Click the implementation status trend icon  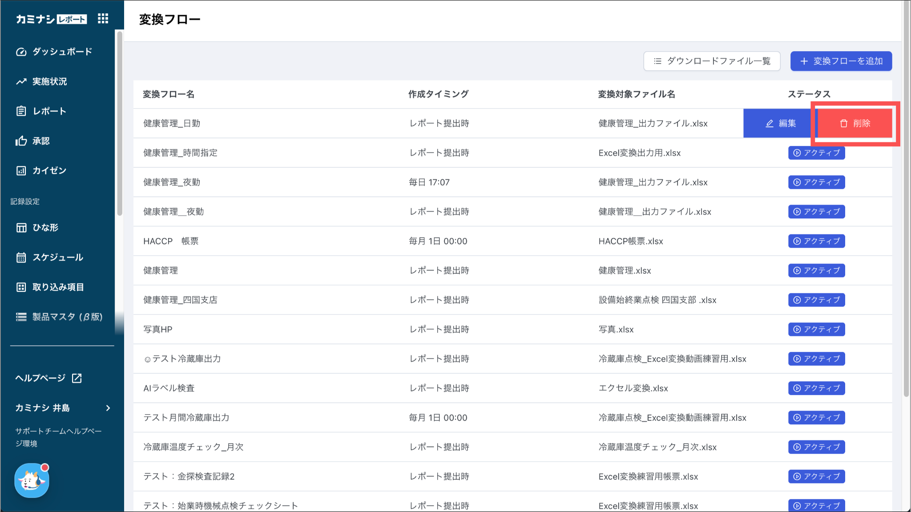[21, 81]
